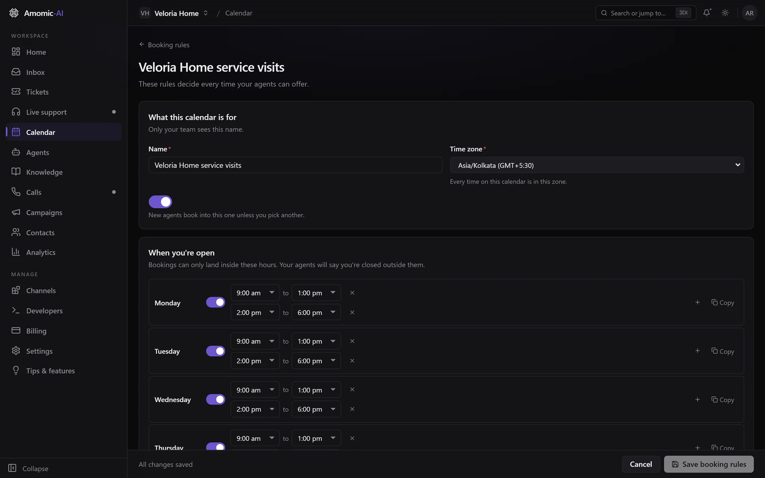This screenshot has width=765, height=478.
Task: Navigate to Analytics in the sidebar
Action: pos(64,252)
